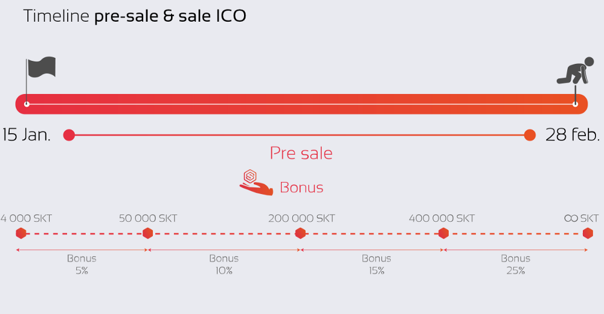Select the 400 000 SKT hexagon marker
604x314 pixels.
tap(444, 233)
